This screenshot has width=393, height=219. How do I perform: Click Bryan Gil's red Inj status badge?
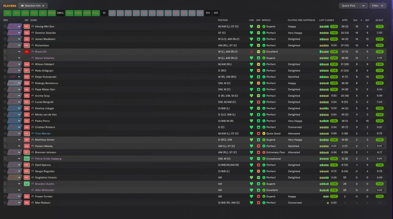click(27, 52)
